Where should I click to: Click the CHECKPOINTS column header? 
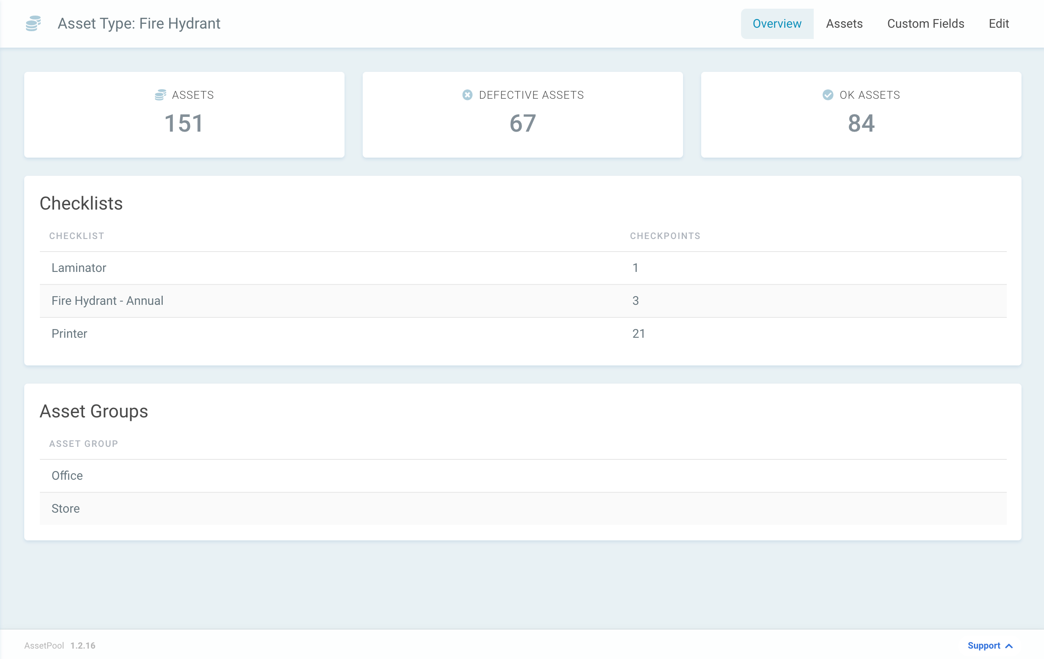pyautogui.click(x=665, y=236)
